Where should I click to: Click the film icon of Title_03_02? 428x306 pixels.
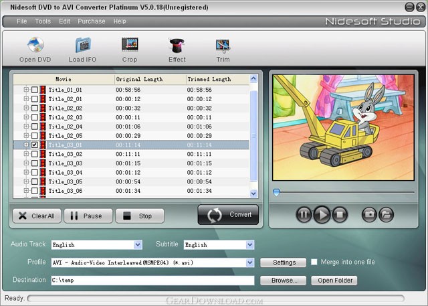pyautogui.click(x=43, y=154)
